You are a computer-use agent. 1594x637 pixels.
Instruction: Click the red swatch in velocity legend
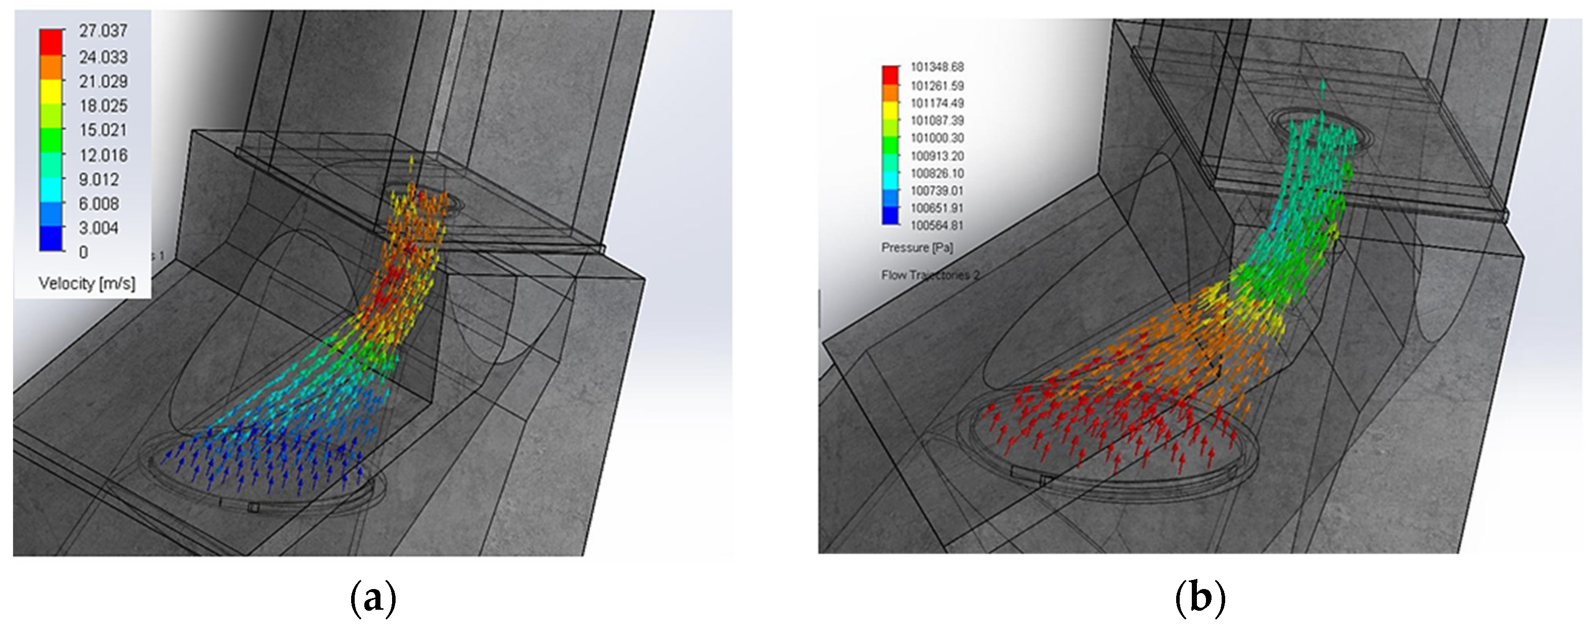tap(51, 42)
